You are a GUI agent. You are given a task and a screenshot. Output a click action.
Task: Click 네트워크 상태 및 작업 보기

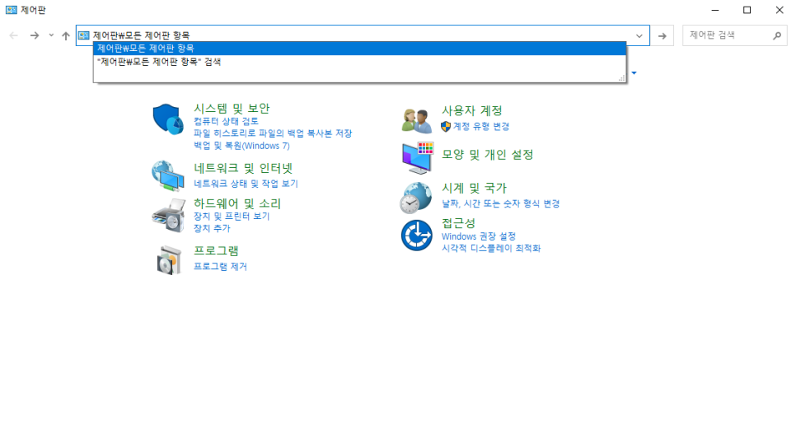pos(246,184)
